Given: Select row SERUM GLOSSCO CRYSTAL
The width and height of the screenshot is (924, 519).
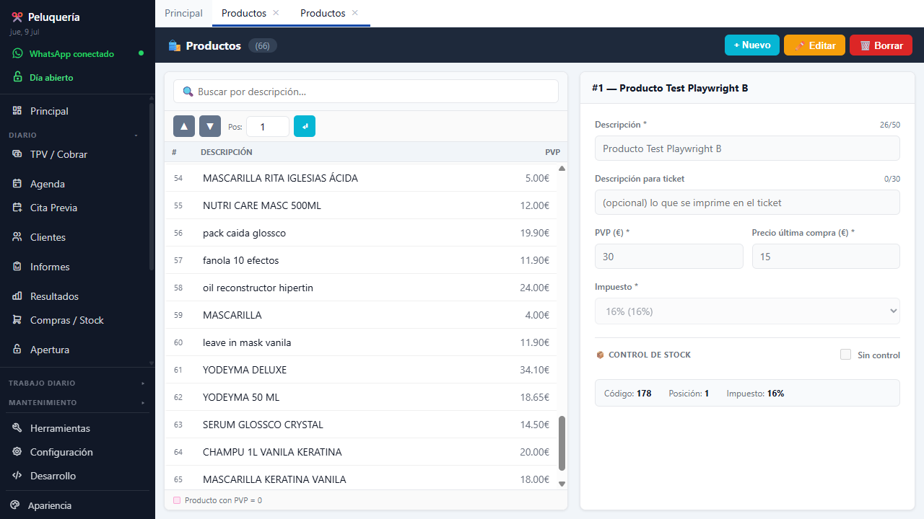Looking at the screenshot, I should (x=361, y=425).
